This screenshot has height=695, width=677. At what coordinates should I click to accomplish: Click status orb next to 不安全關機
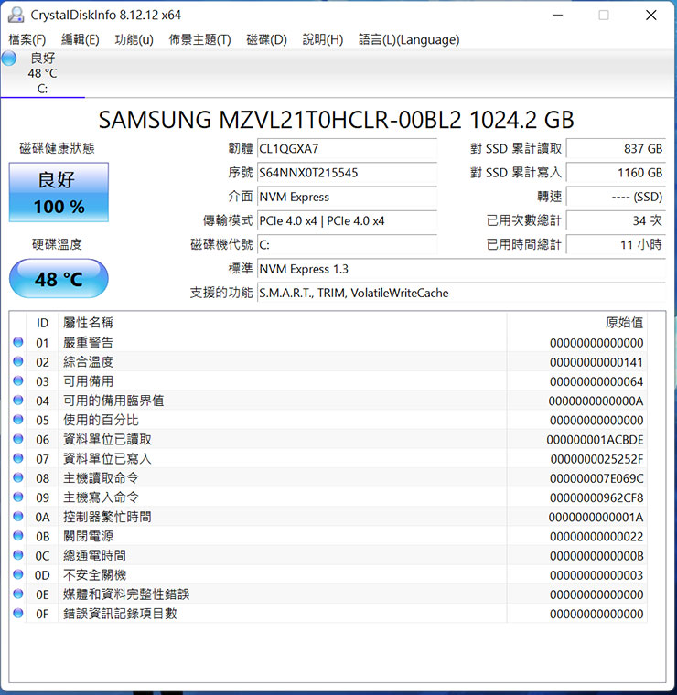18,575
